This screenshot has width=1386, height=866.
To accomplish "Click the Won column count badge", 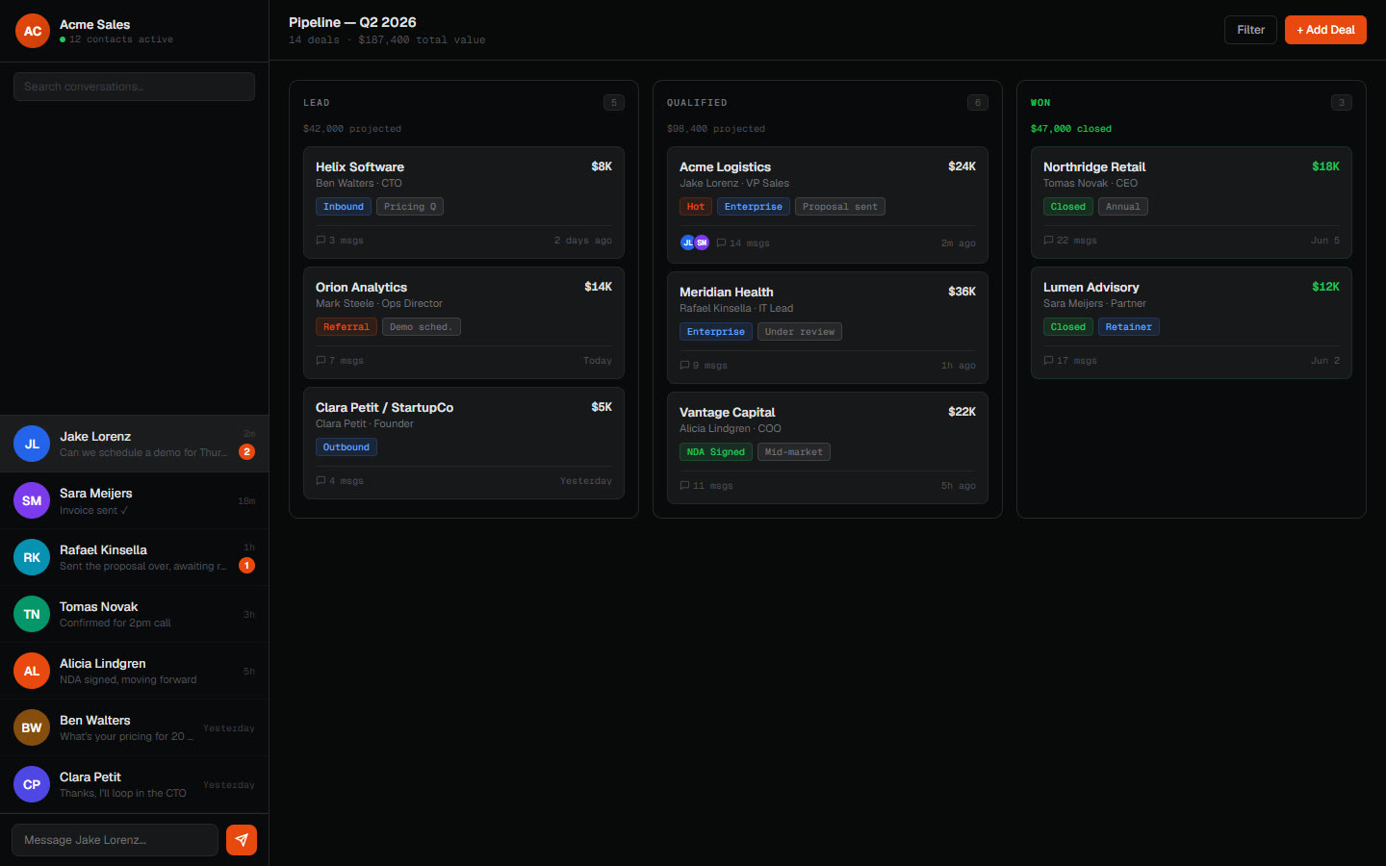I will point(1342,103).
